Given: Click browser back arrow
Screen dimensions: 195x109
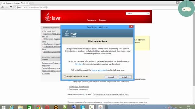Looking at the screenshot, I should click(2, 7).
